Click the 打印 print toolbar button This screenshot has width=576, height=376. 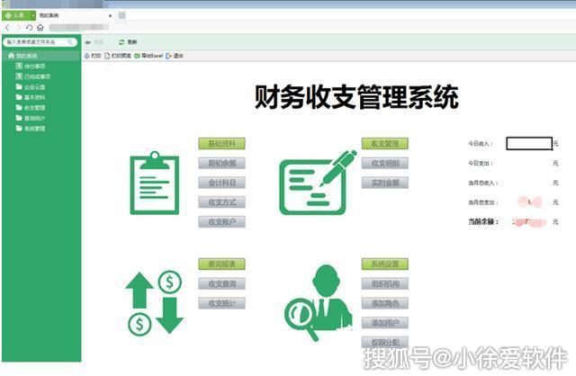[x=93, y=56]
